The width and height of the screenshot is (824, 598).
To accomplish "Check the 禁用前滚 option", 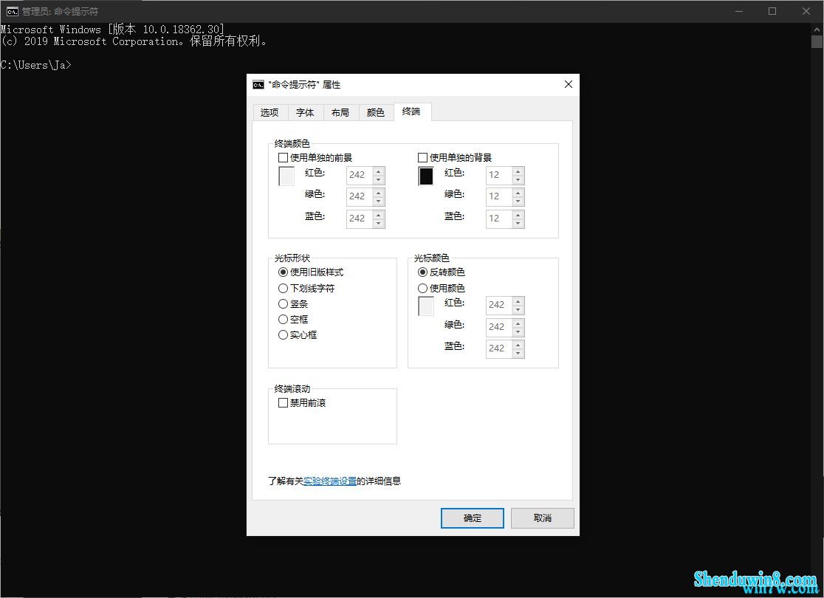I will (x=283, y=403).
